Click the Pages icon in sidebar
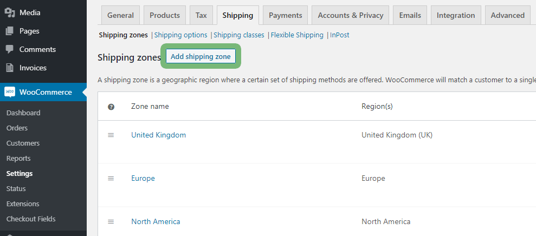Image resolution: width=536 pixels, height=236 pixels. [x=10, y=31]
